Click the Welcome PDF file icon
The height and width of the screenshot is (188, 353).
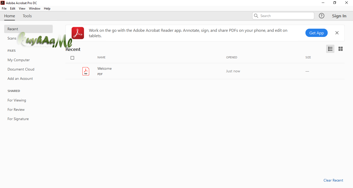86,71
